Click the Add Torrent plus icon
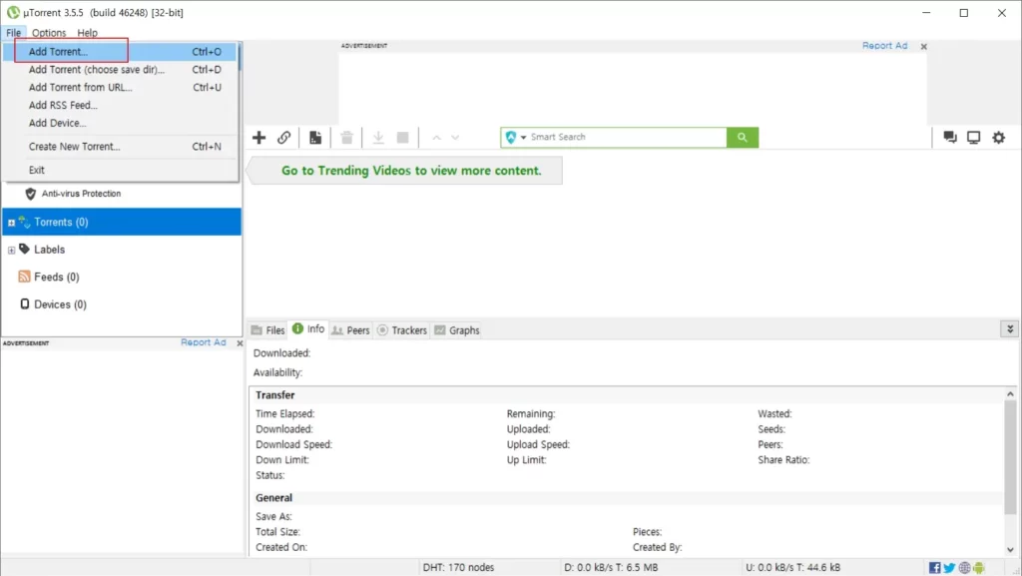 pos(258,138)
